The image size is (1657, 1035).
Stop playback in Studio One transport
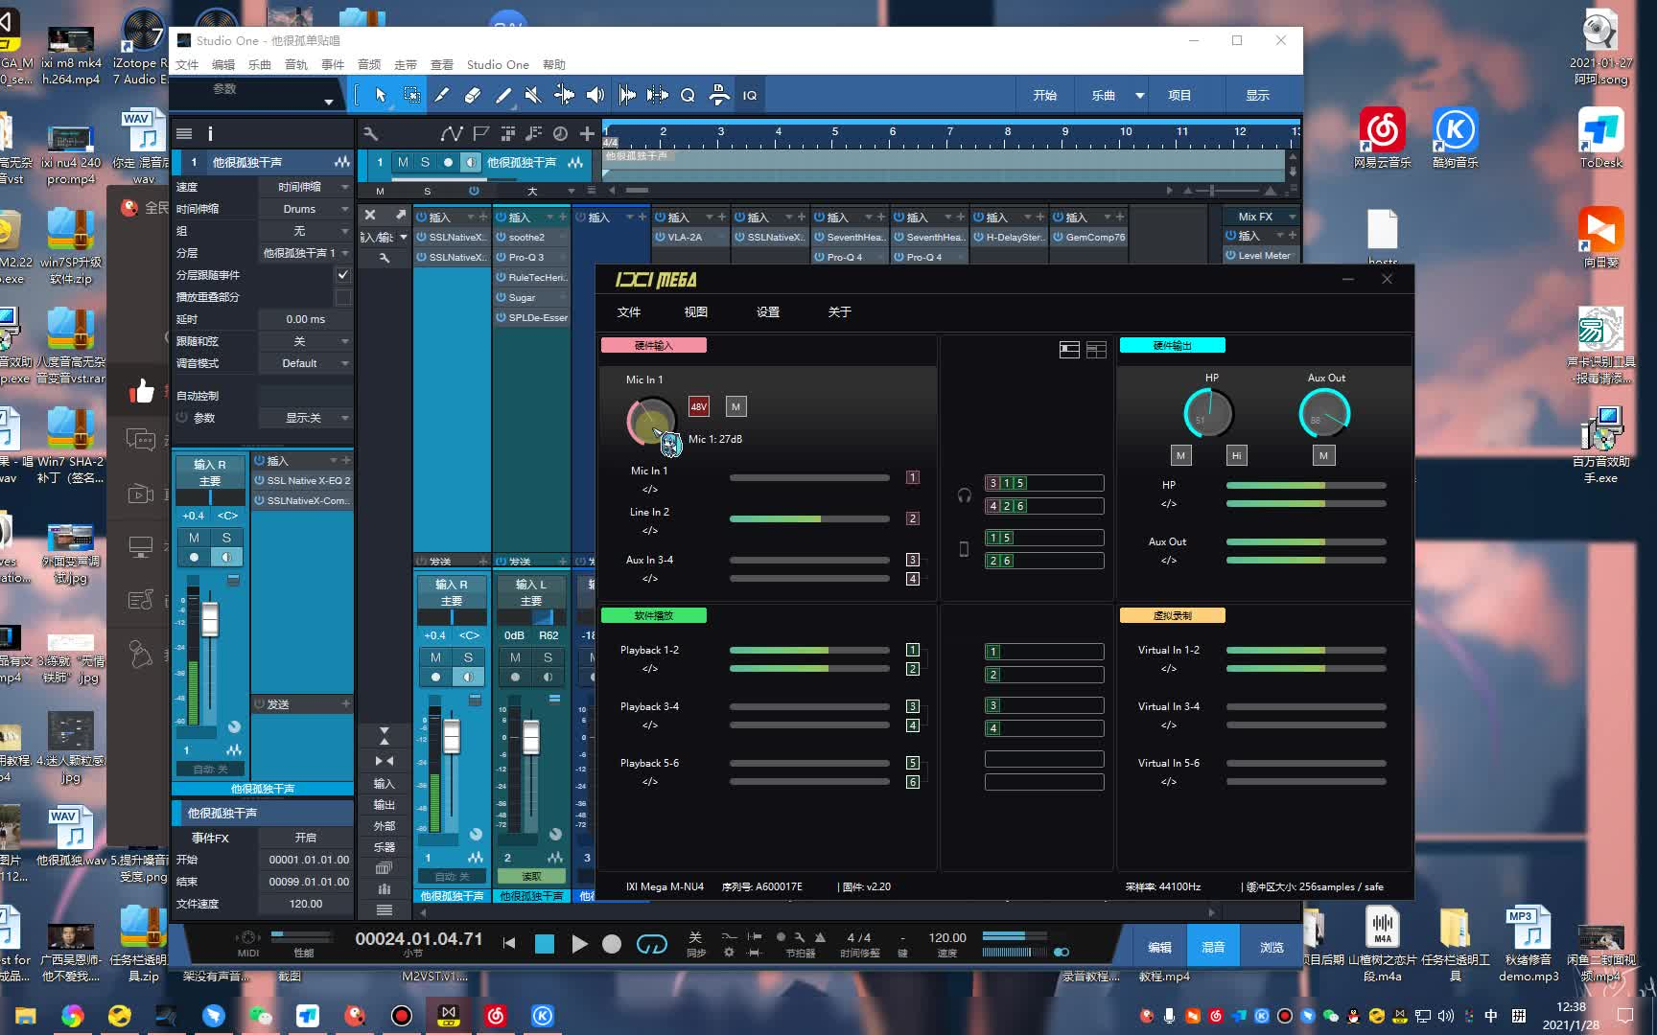point(545,943)
